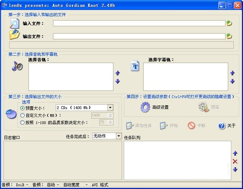Screen dimensions: 243x189
Task: Click the 关于 about button label
Action: pos(231,125)
